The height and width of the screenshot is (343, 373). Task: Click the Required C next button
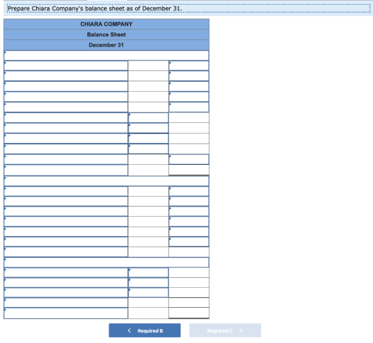[225, 330]
